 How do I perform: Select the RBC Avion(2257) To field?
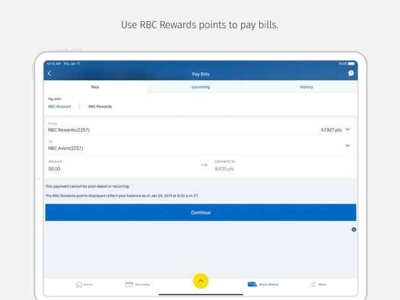tap(201, 145)
